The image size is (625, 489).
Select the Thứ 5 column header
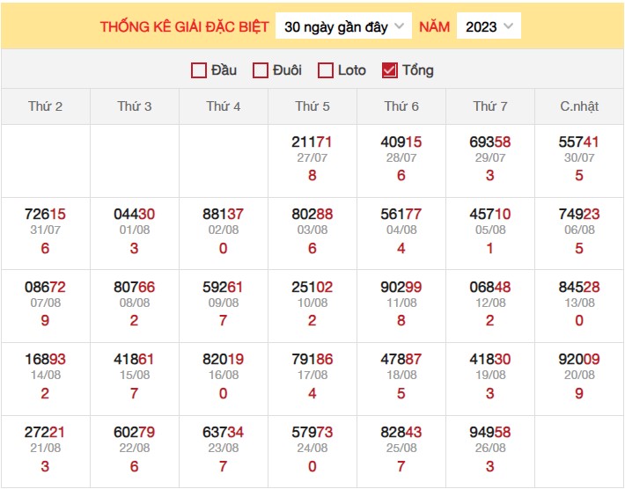coord(312,106)
